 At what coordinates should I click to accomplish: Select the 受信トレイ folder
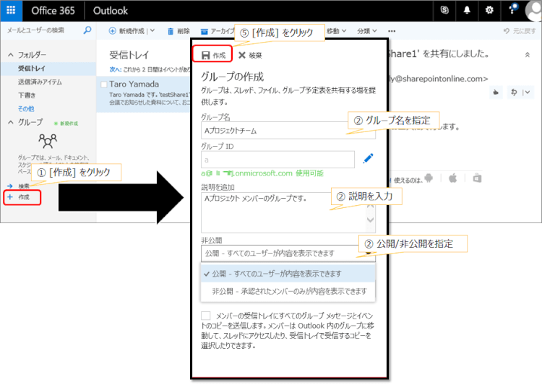[48, 69]
